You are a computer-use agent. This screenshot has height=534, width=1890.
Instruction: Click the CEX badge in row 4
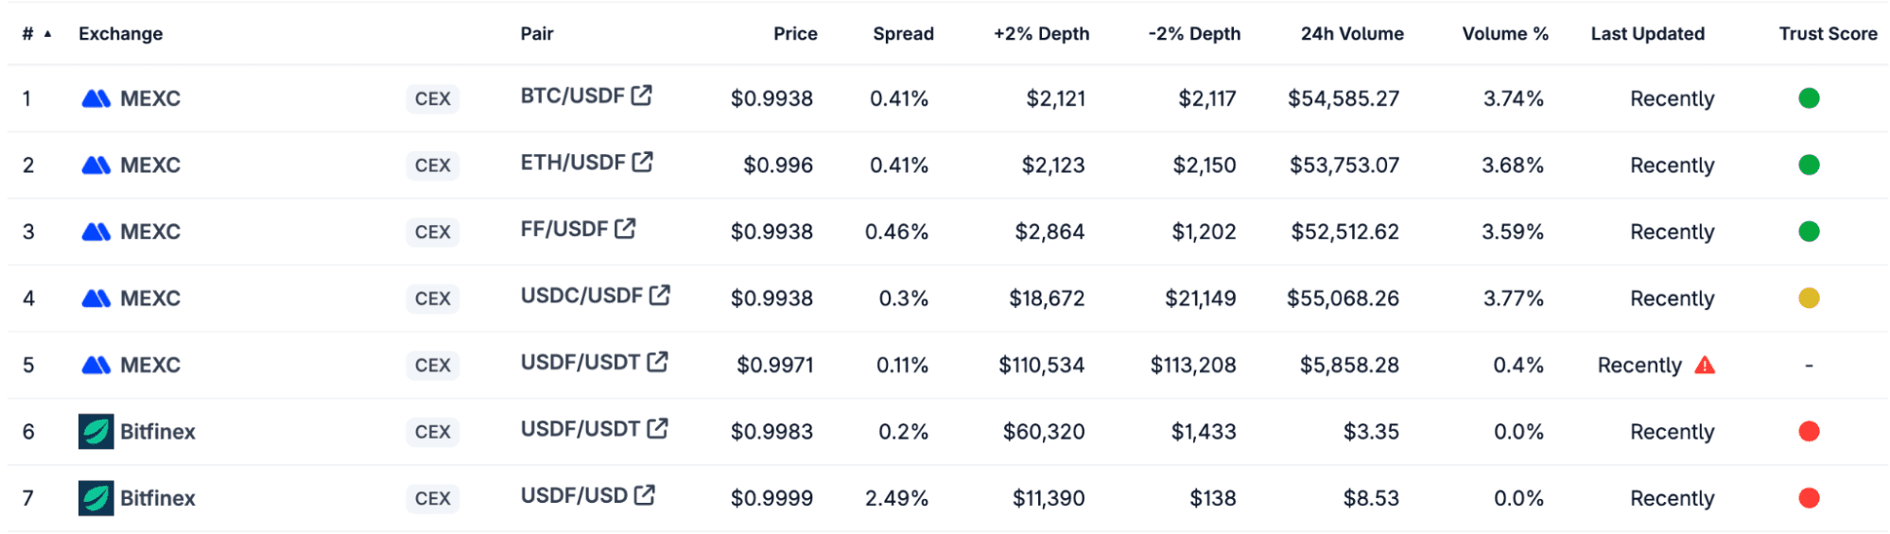pyautogui.click(x=432, y=299)
